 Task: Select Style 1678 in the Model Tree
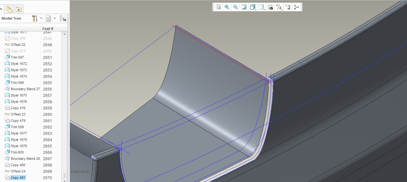tap(19, 140)
